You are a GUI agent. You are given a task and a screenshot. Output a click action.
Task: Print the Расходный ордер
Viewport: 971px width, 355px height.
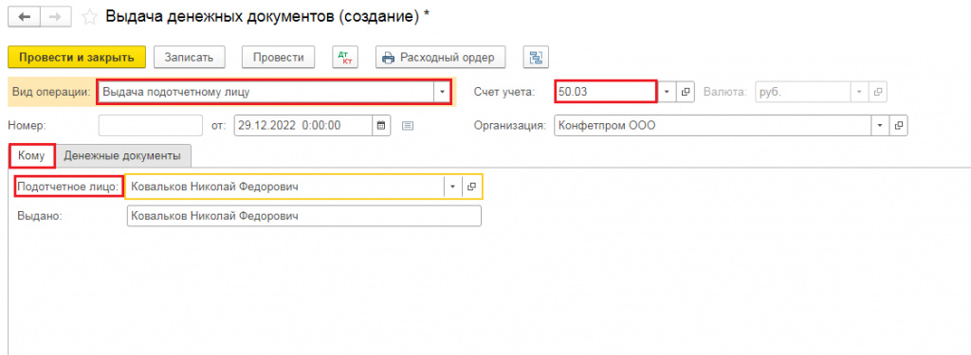coord(440,57)
